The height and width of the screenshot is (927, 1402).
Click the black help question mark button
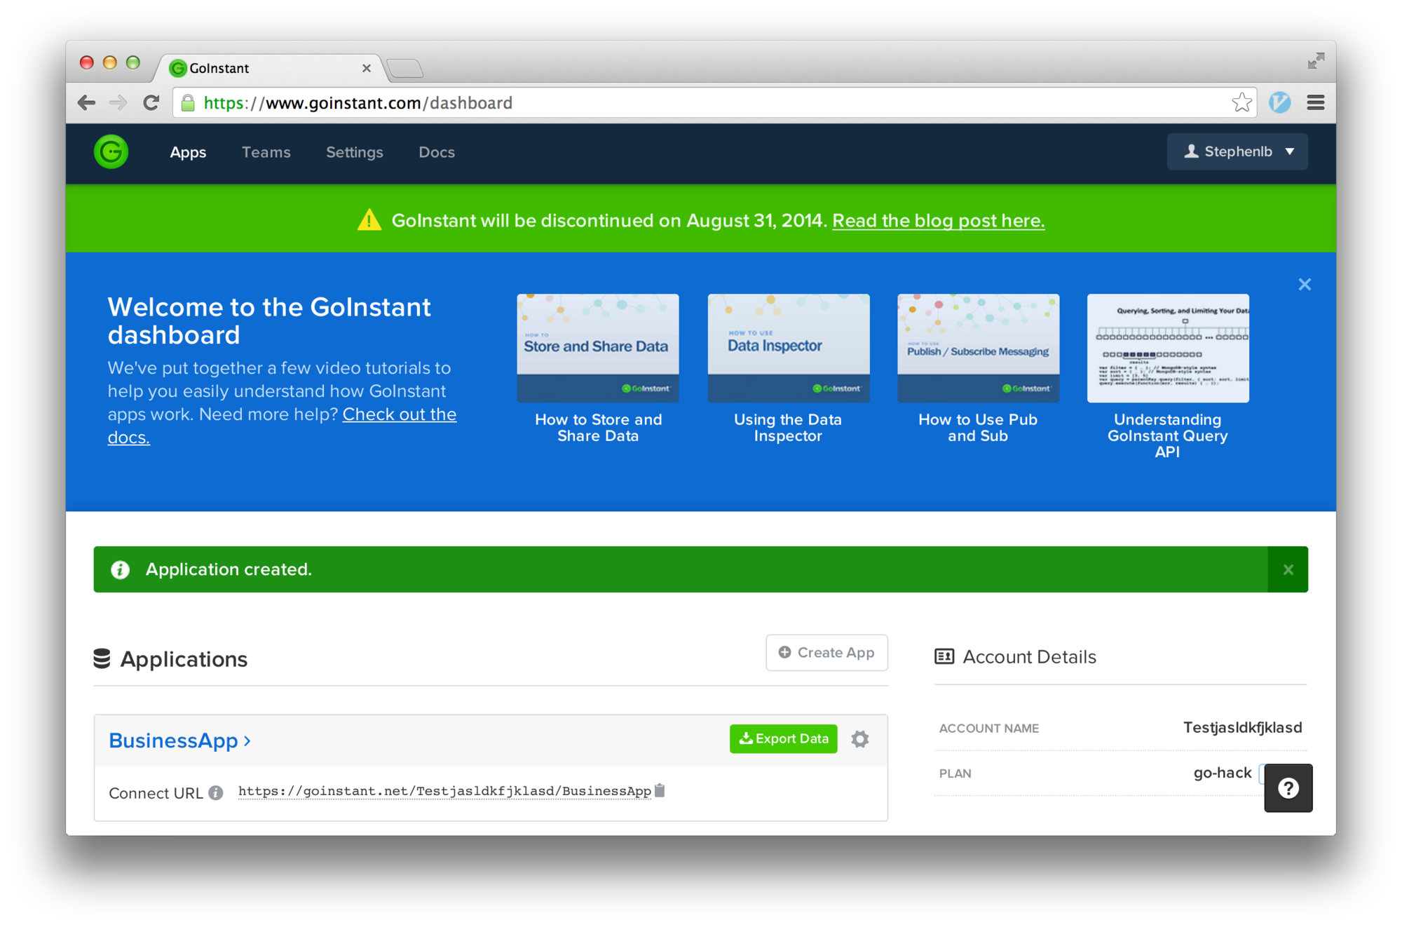pos(1288,788)
